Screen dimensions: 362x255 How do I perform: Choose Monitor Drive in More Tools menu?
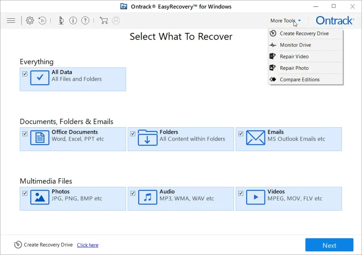295,45
